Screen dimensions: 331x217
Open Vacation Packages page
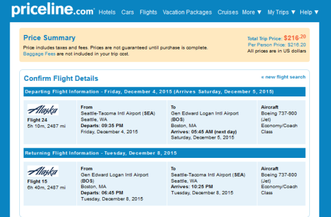187,12
